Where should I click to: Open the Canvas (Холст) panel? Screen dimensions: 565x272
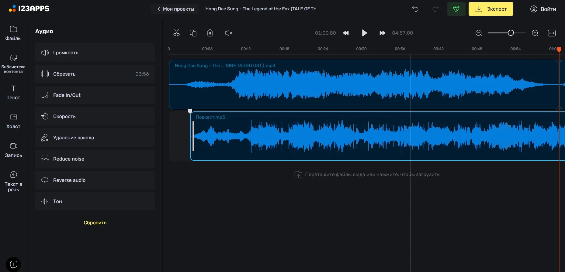[13, 121]
